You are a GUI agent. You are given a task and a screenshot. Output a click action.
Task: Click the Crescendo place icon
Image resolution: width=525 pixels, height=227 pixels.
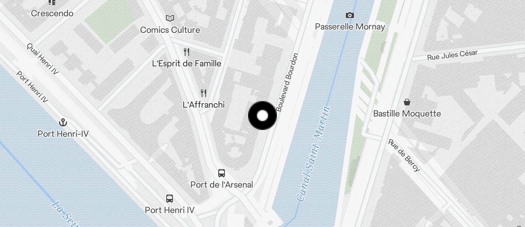pyautogui.click(x=52, y=2)
